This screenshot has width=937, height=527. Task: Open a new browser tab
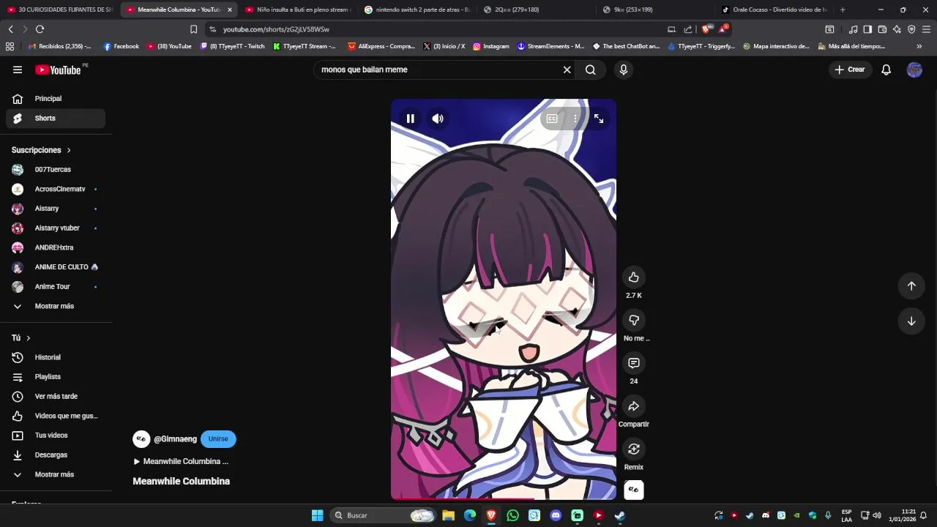(x=843, y=10)
